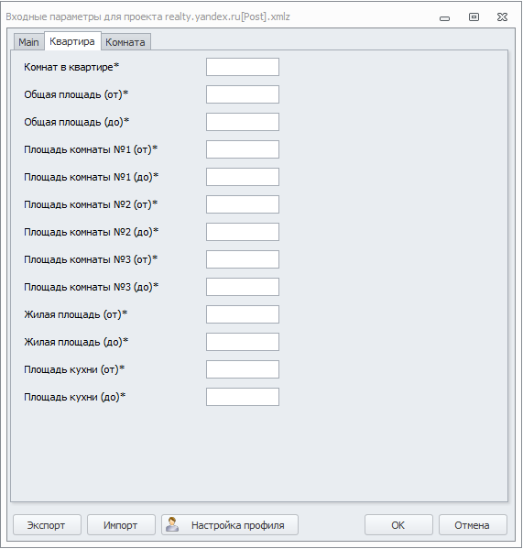Screen dimensions: 523x549
Task: Focus the Комнат в квартире input field
Action: click(243, 67)
